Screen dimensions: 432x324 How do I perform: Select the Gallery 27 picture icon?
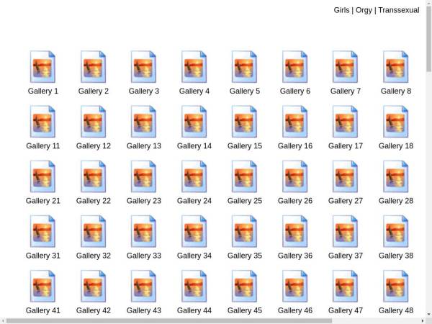click(345, 176)
